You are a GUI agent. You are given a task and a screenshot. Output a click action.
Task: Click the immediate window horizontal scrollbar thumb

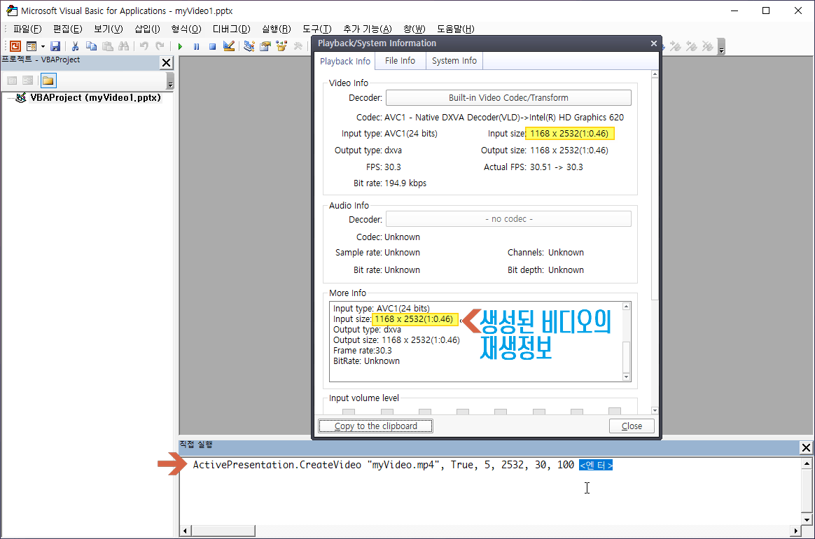tap(223, 531)
